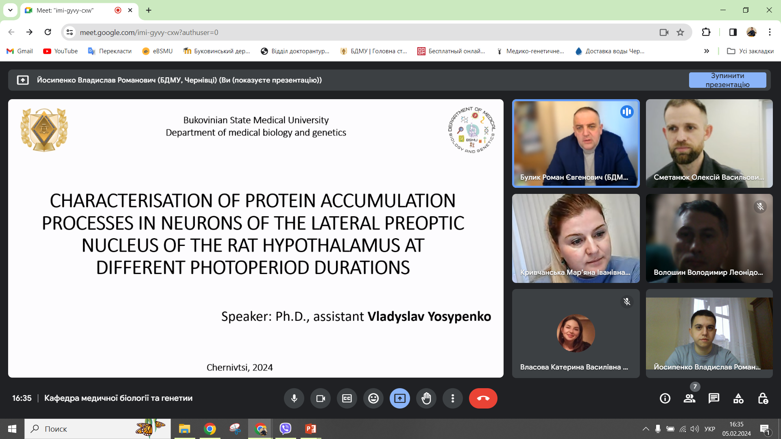781x439 pixels.
Task: Open the tab search dropdown arrow
Action: (x=10, y=10)
